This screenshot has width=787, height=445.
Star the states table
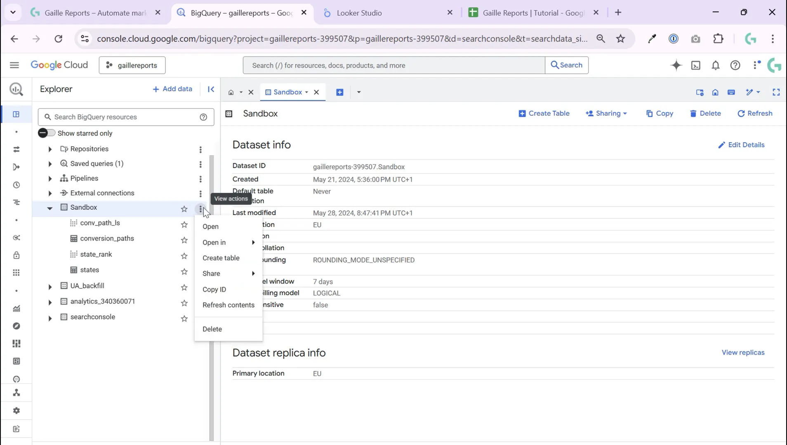click(184, 272)
